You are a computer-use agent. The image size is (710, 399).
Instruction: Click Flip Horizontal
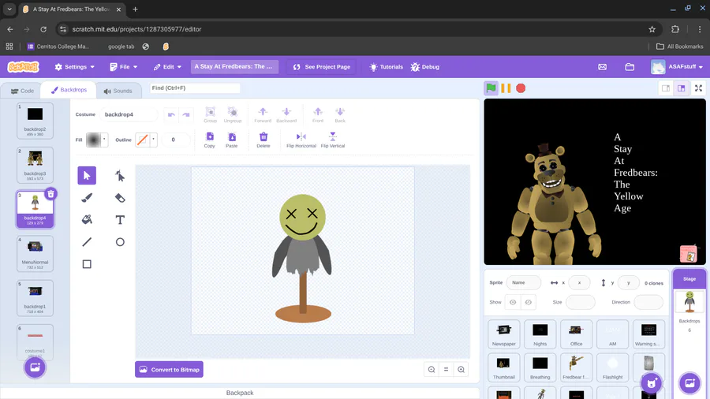point(301,140)
